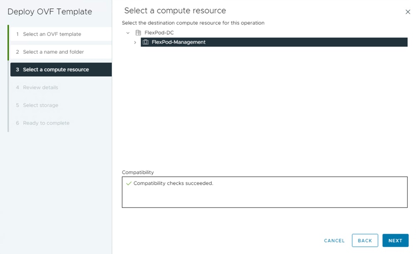416x254 pixels.
Task: Collapse the FlexPod-DC tree node
Action: (128, 33)
